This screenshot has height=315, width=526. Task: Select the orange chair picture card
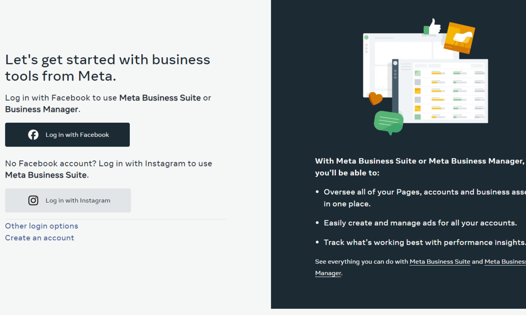(x=459, y=38)
